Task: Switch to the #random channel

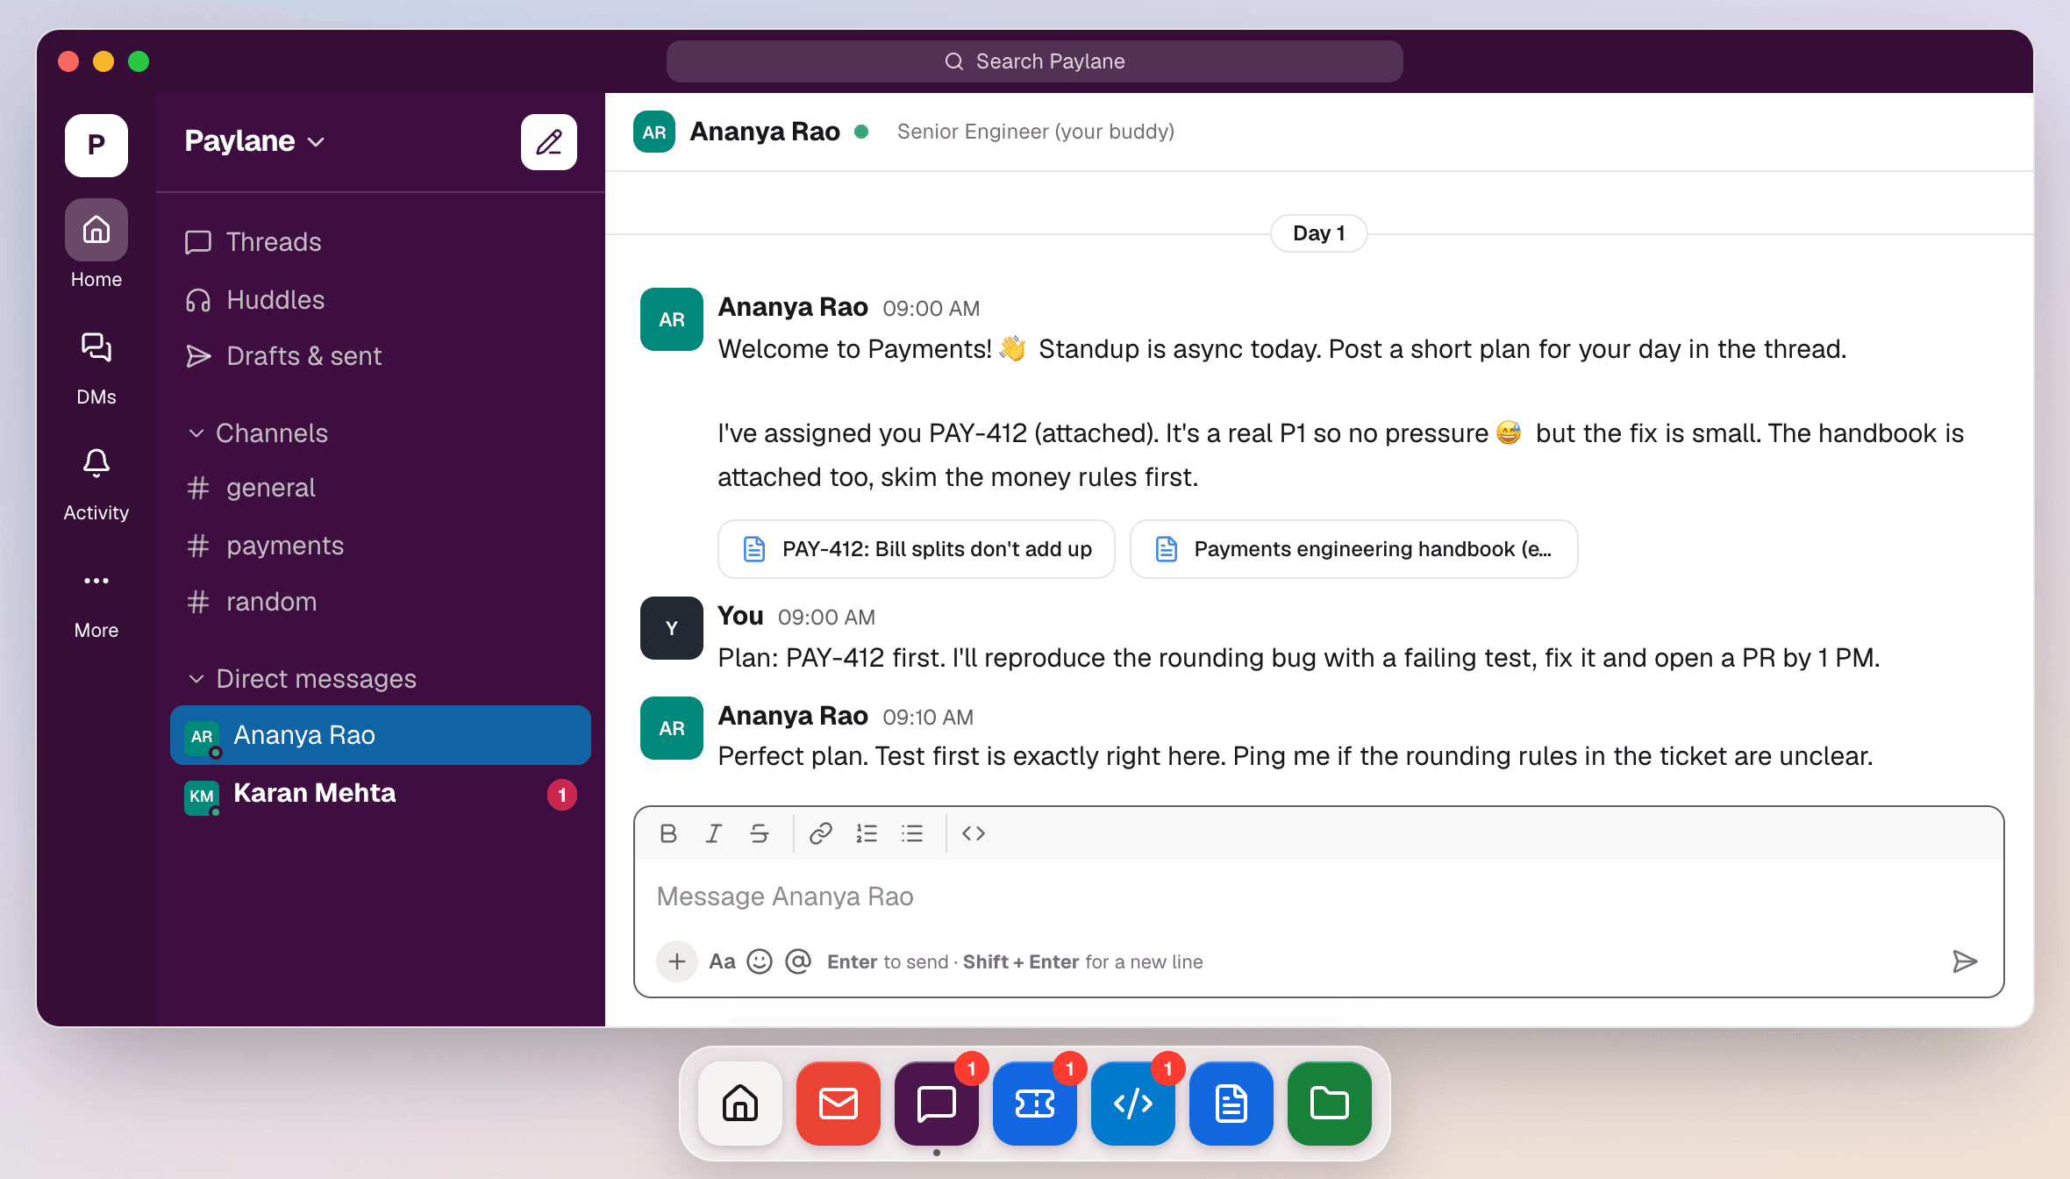Action: pyautogui.click(x=381, y=602)
